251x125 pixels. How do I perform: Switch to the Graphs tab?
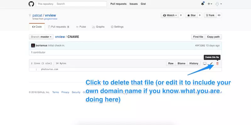98,27
